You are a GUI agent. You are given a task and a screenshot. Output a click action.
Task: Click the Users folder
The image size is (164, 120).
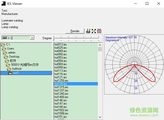[x=10, y=49]
